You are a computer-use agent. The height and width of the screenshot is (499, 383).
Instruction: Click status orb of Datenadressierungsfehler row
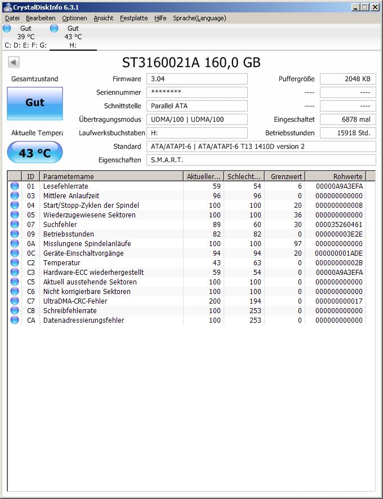15,320
